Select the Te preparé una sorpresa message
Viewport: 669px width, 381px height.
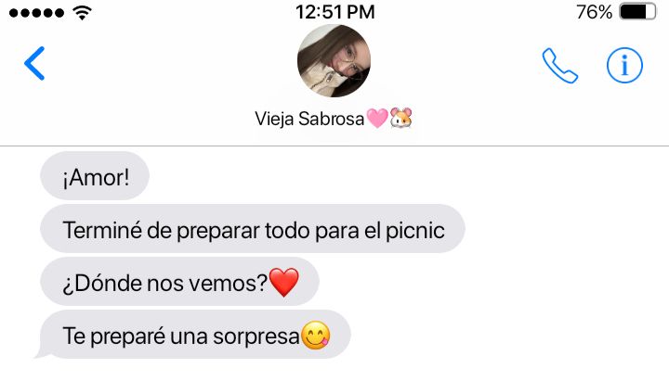[x=195, y=334]
